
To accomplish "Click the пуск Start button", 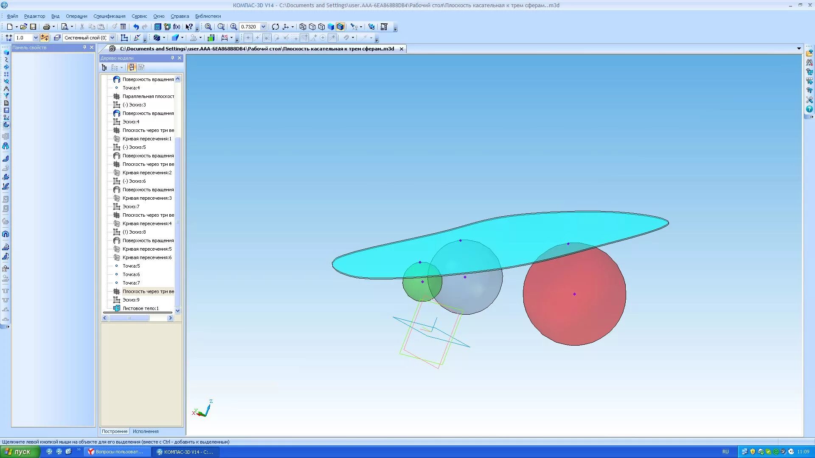I will click(x=20, y=452).
